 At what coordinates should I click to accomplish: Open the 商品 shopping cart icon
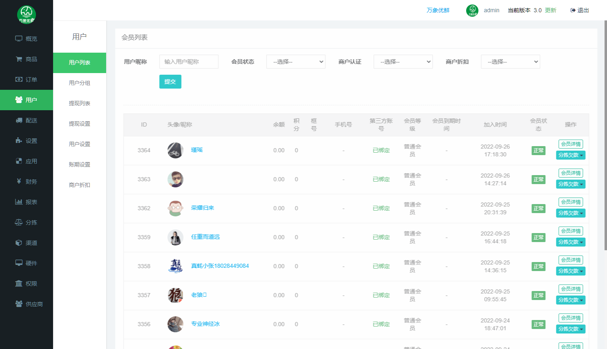pyautogui.click(x=19, y=59)
